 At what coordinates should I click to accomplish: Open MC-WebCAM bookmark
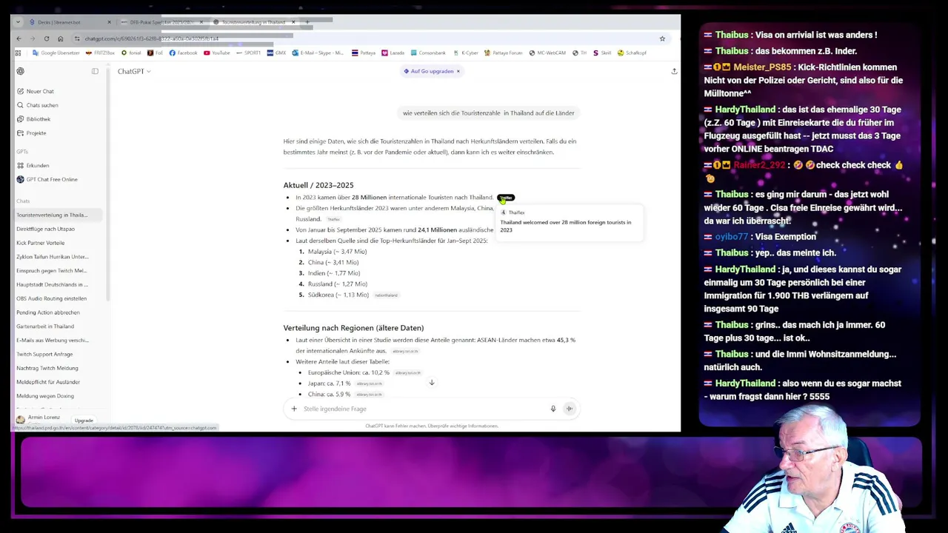[547, 53]
